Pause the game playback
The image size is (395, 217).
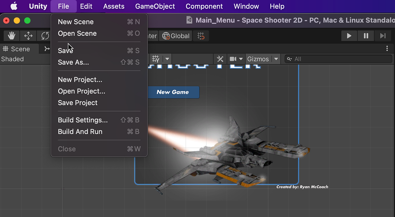point(366,36)
